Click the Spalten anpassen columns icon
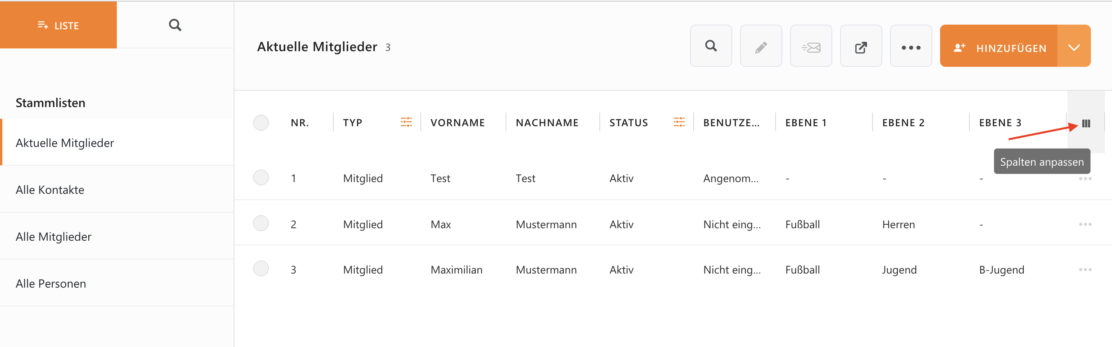This screenshot has height=347, width=1112. coord(1086,123)
